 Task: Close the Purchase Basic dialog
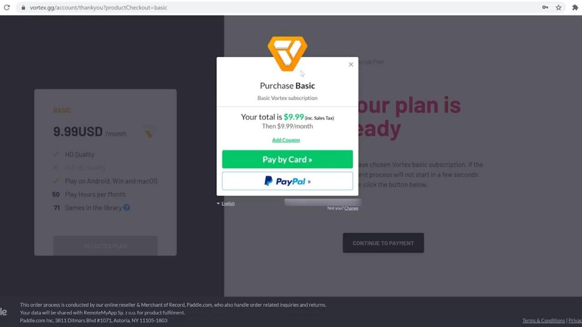pos(351,65)
